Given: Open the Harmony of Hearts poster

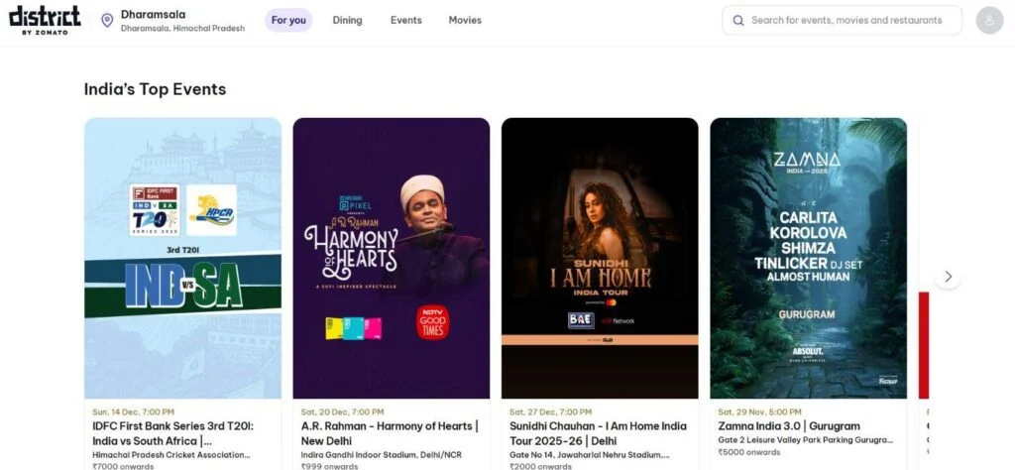Looking at the screenshot, I should pos(392,258).
